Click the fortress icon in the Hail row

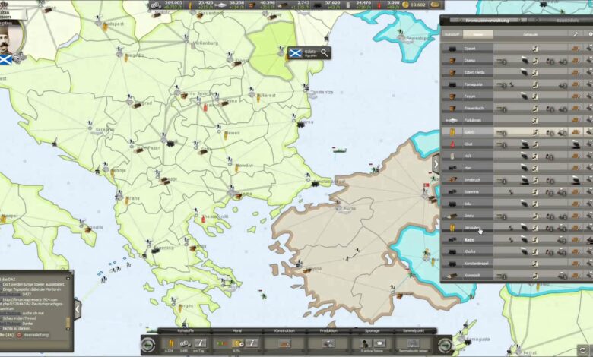click(x=524, y=156)
